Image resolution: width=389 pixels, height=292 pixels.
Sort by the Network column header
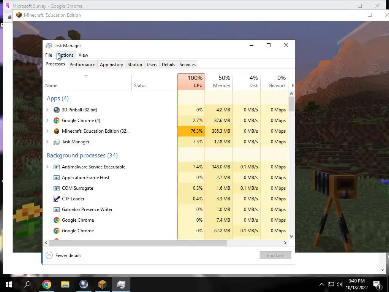click(x=274, y=82)
